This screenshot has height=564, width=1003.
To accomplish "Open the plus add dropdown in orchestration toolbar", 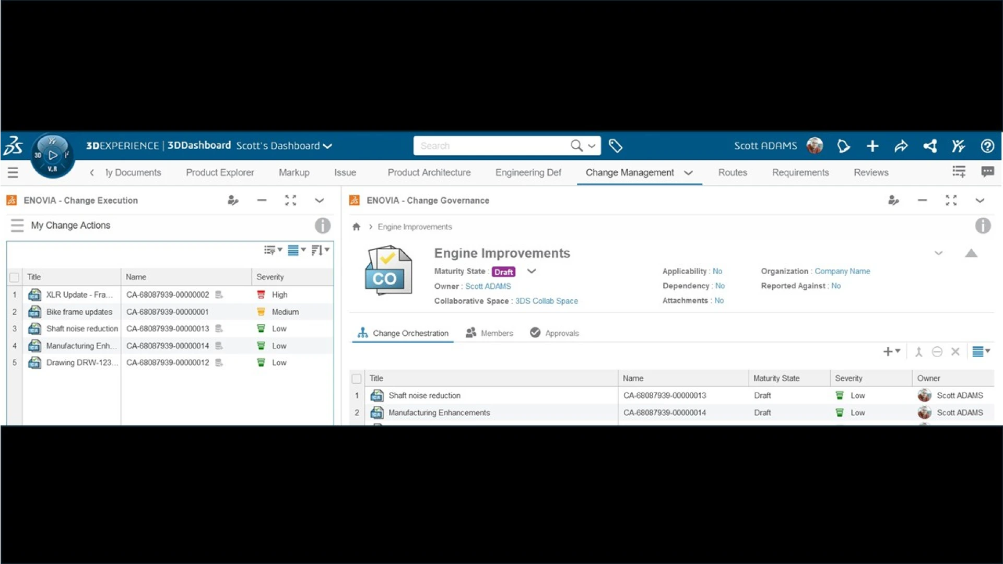I will point(891,351).
